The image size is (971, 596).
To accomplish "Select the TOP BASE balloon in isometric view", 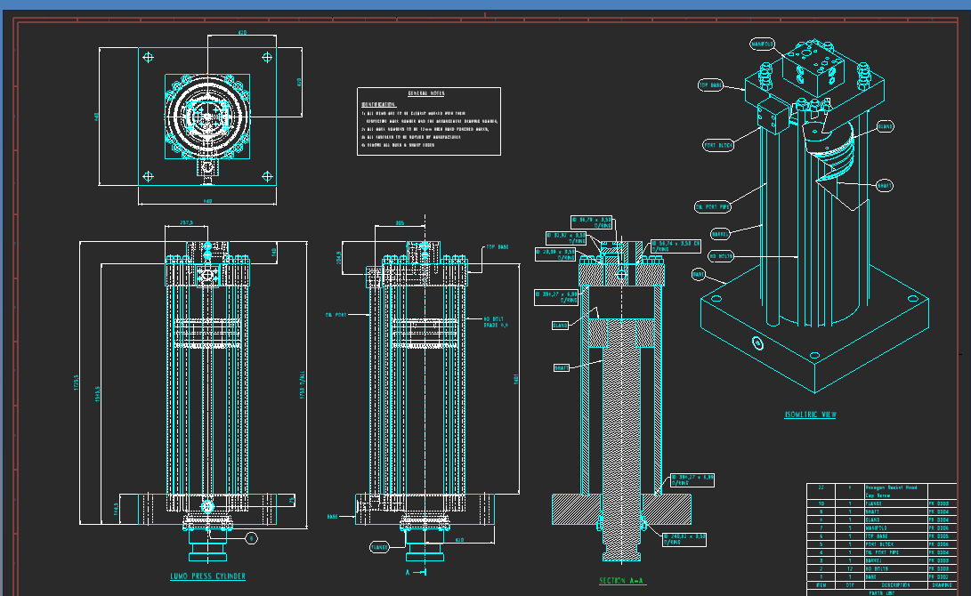I will (711, 85).
